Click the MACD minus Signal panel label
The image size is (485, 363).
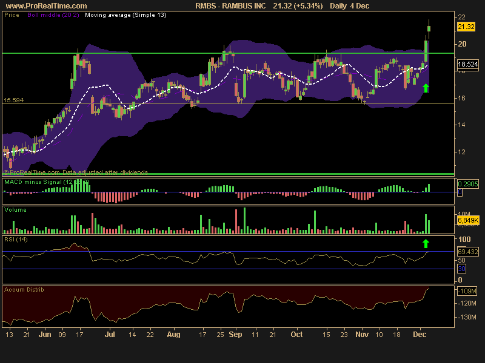tap(47, 182)
